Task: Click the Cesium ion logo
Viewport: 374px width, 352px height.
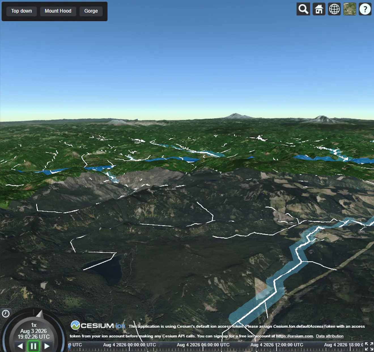Action: click(x=98, y=325)
